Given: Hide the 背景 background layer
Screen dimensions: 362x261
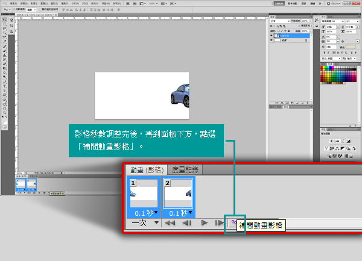Looking at the screenshot, I should tap(271, 40).
